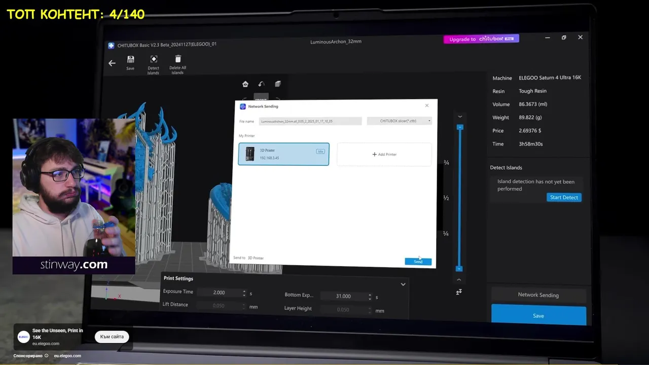Adjust the Layer Height stepper arrows
Viewport: 649px width, 365px height.
tap(370, 310)
